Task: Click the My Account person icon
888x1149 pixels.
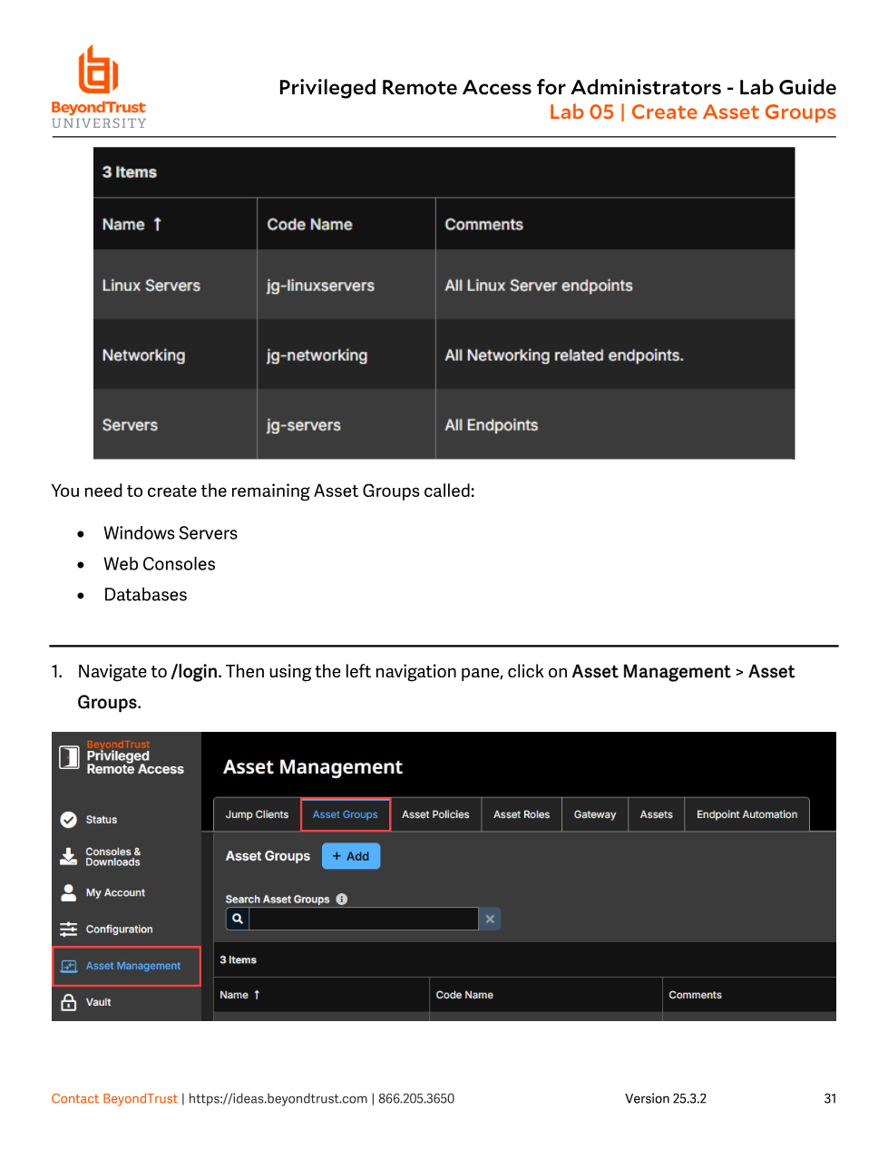Action: click(68, 893)
